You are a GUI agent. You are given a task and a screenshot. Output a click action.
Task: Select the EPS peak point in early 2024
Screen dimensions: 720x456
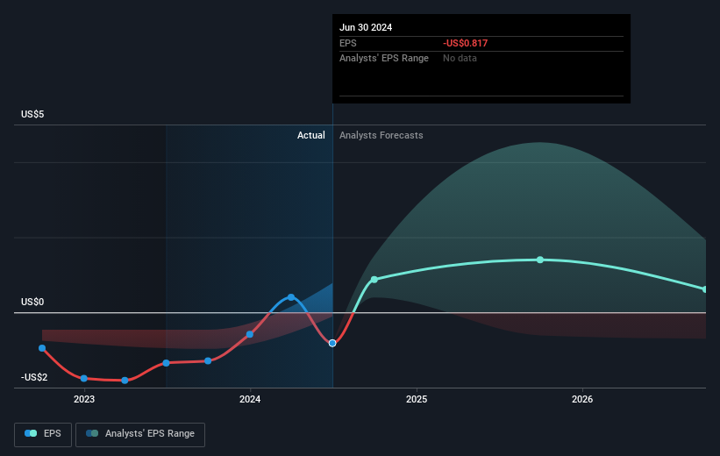(x=290, y=297)
